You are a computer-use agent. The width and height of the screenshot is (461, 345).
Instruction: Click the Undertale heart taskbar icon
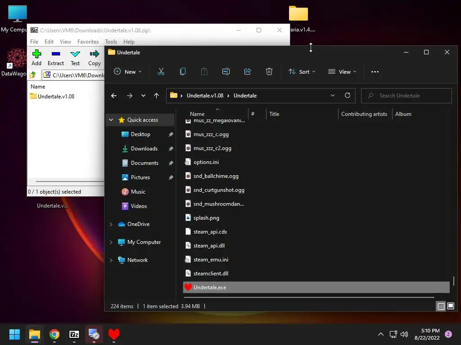click(x=114, y=334)
